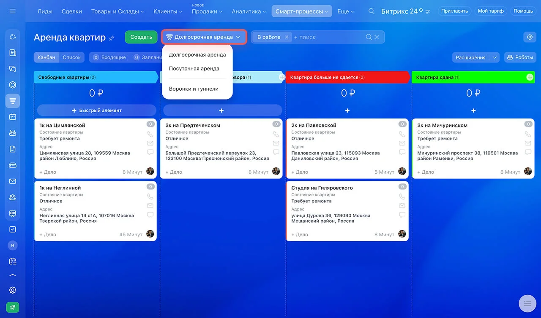The height and width of the screenshot is (318, 541).
Task: Click the search magnifier in the top bar
Action: coord(371,11)
